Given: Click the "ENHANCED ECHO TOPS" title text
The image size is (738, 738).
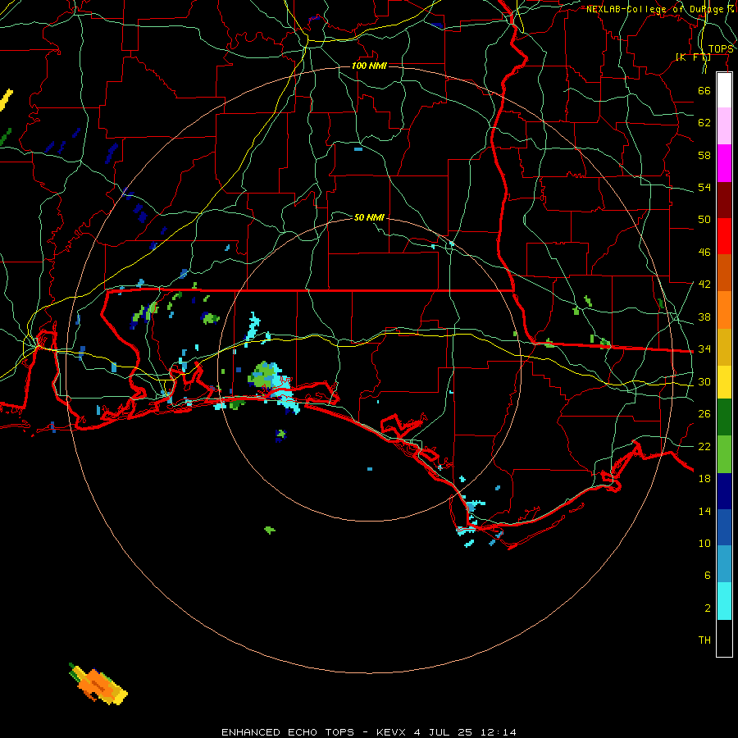Looking at the screenshot, I should pyautogui.click(x=288, y=732).
